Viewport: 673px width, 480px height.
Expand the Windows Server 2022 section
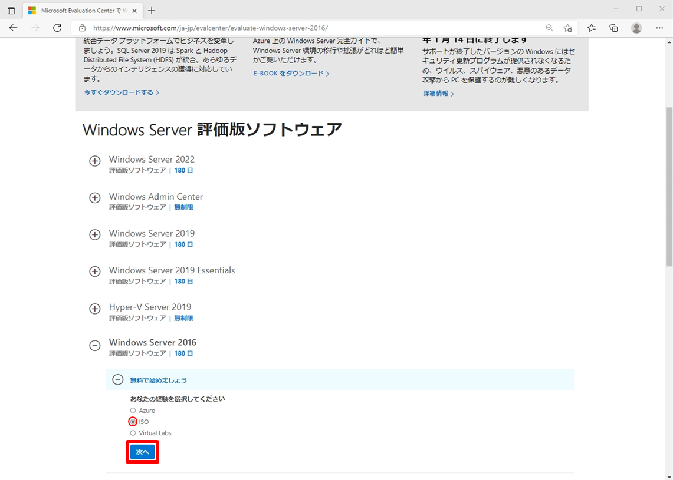click(94, 161)
